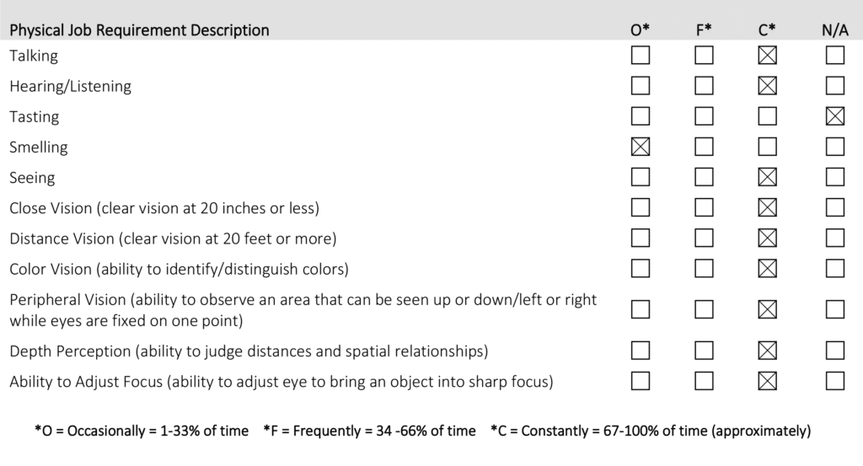The width and height of the screenshot is (863, 466).
Task: Check N/A box for Ability to Adjust Focus
Action: 835,381
